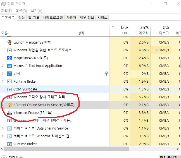Click the MagicLine4NX lock icon
This screenshot has height=158, width=181.
click(x=9, y=58)
